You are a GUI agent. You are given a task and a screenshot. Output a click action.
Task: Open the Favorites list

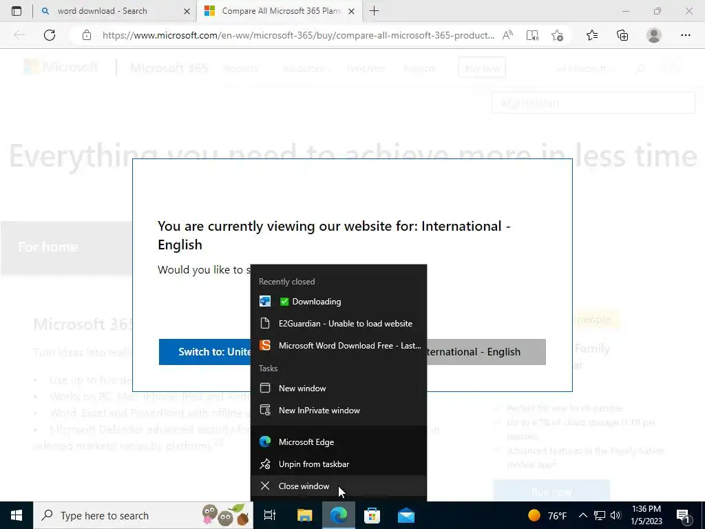click(x=592, y=35)
